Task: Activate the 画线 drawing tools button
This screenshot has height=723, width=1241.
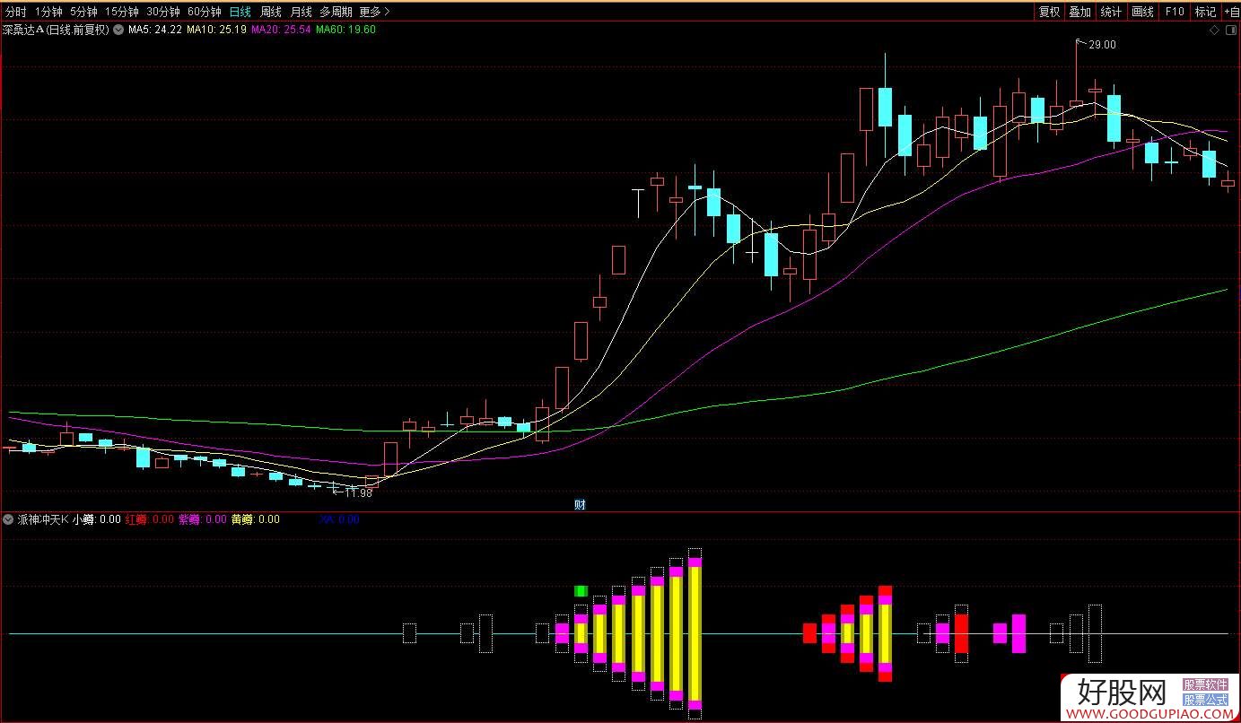Action: (1142, 12)
